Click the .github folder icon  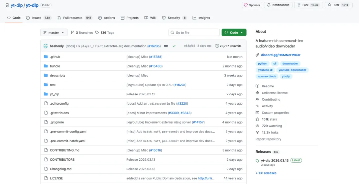(46, 57)
